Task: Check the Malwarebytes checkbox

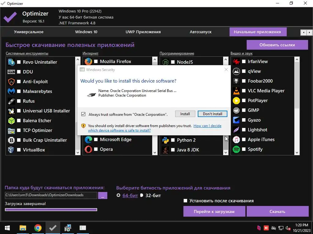Action: coord(19,91)
